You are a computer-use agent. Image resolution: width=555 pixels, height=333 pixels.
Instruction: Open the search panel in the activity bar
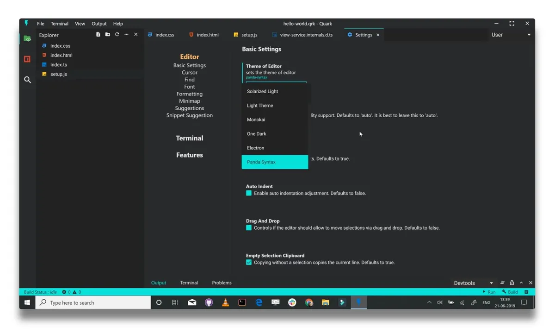(x=27, y=80)
